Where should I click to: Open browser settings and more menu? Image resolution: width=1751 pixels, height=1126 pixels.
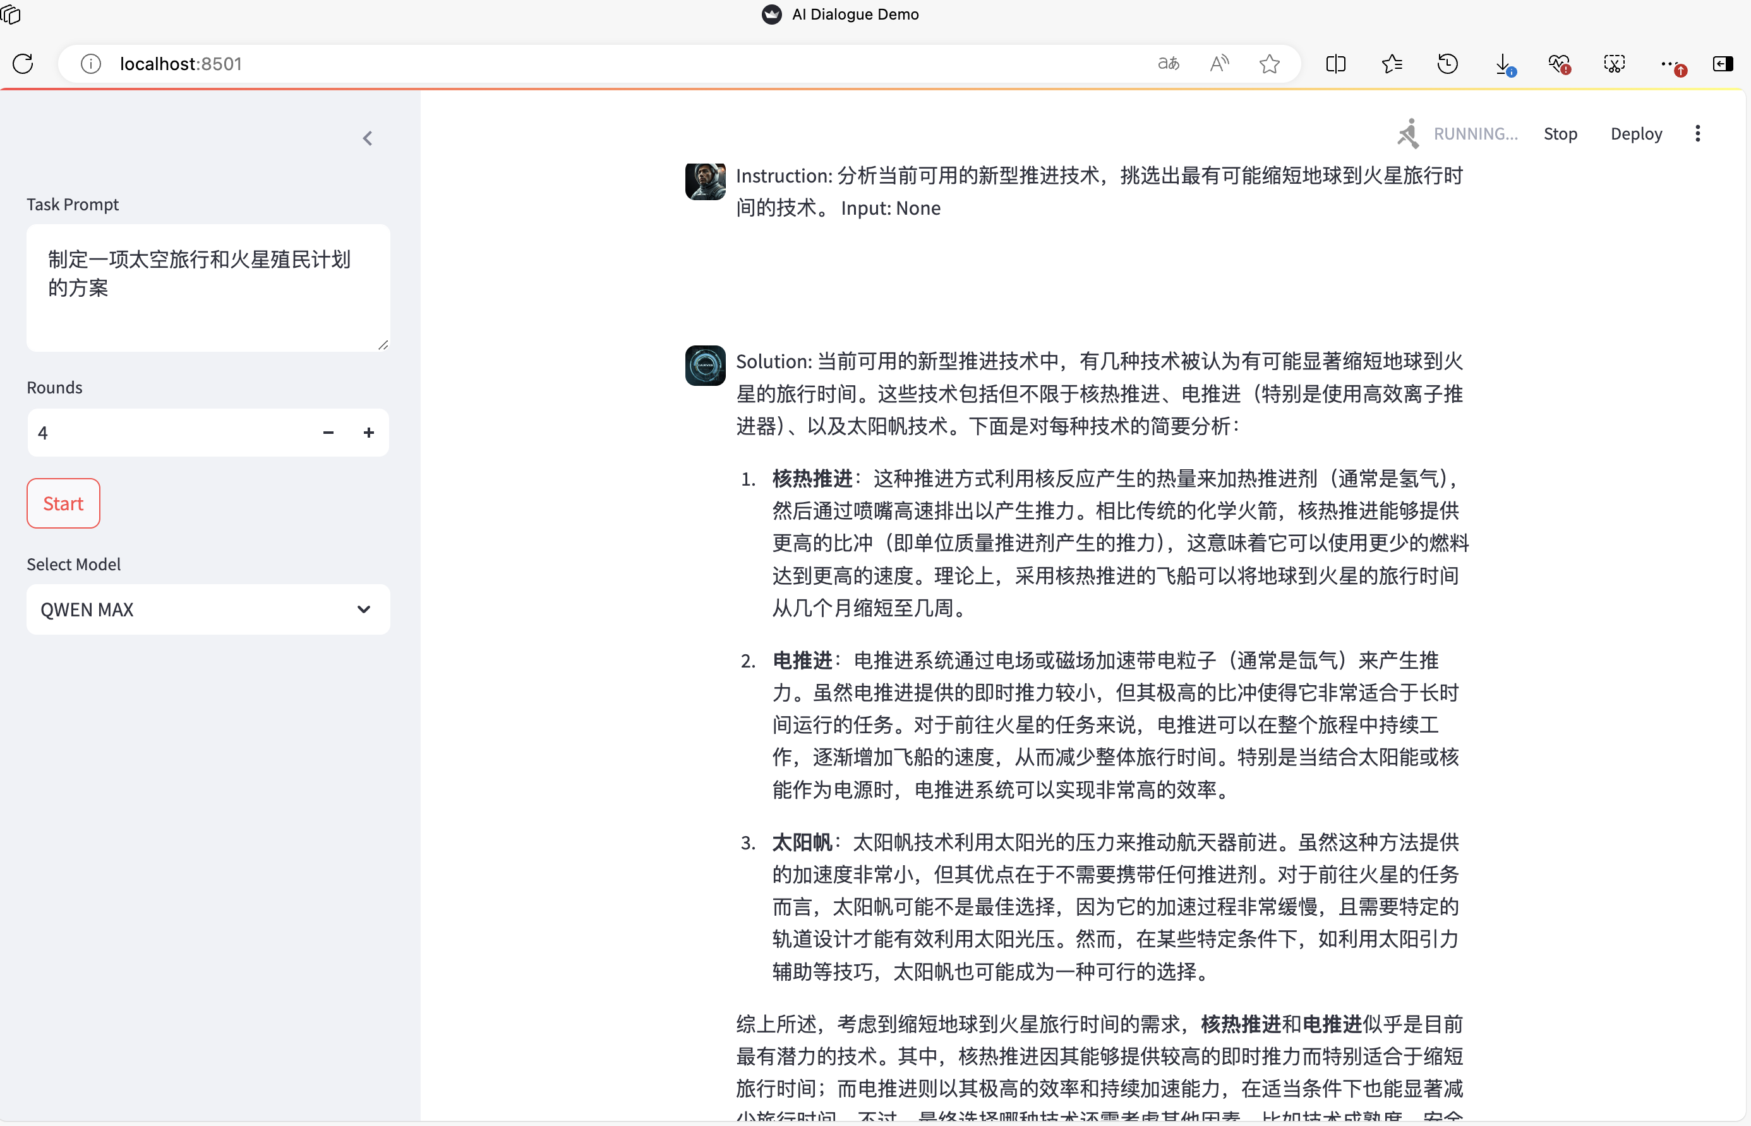pos(1668,64)
